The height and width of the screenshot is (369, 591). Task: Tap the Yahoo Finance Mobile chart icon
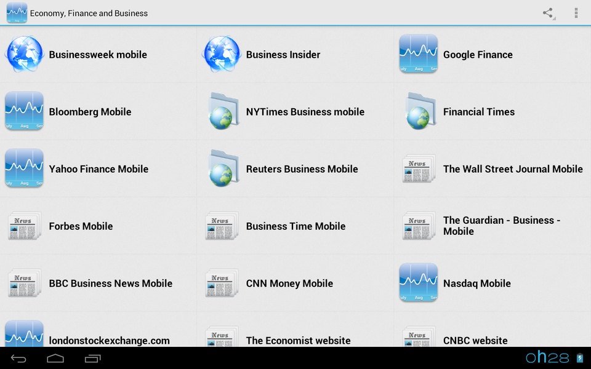pyautogui.click(x=24, y=168)
